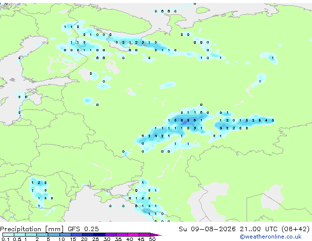312x241 pixels.
Task: Click the '15' legend scale label
Action: tap(73, 239)
